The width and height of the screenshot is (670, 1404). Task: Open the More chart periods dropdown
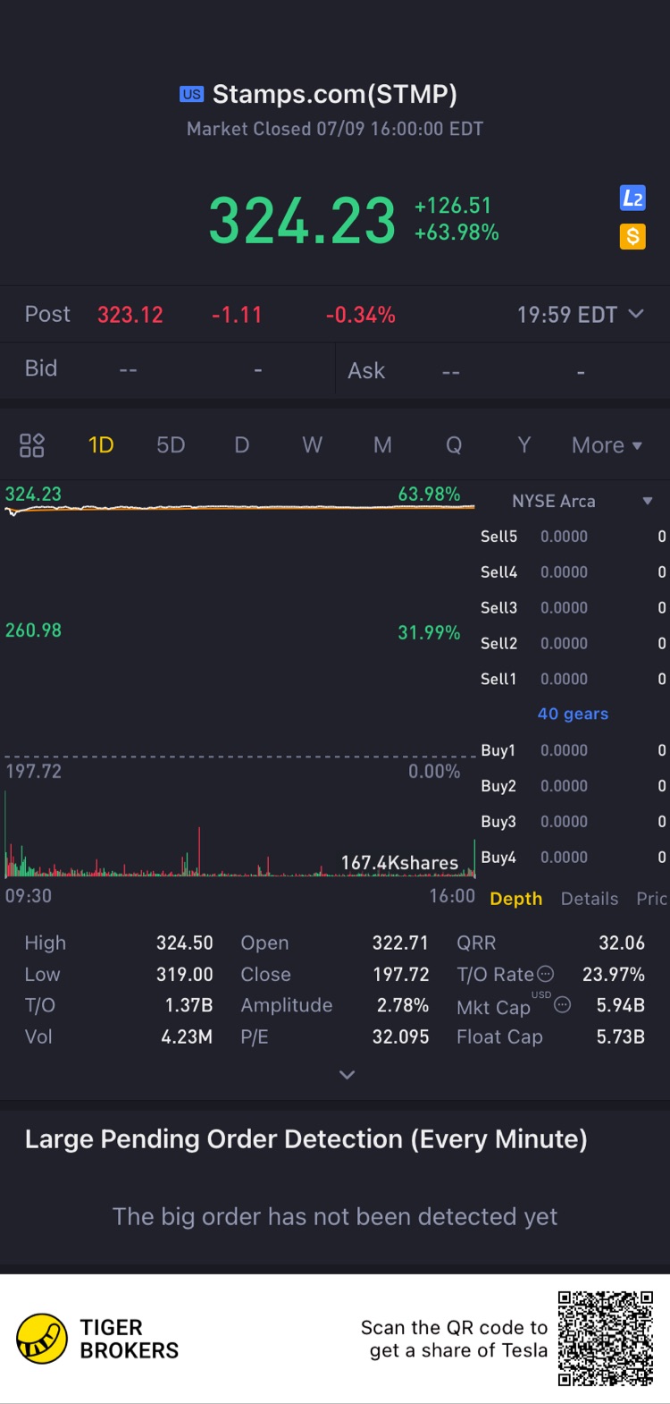[607, 445]
